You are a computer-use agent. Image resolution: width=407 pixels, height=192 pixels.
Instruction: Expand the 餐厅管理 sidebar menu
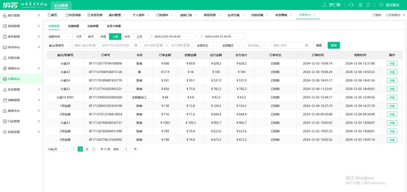point(39,15)
